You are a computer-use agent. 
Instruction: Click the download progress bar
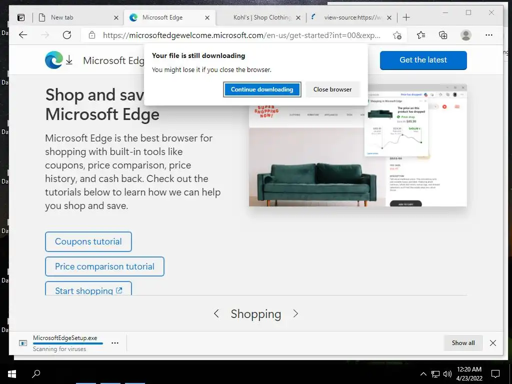tap(68, 343)
